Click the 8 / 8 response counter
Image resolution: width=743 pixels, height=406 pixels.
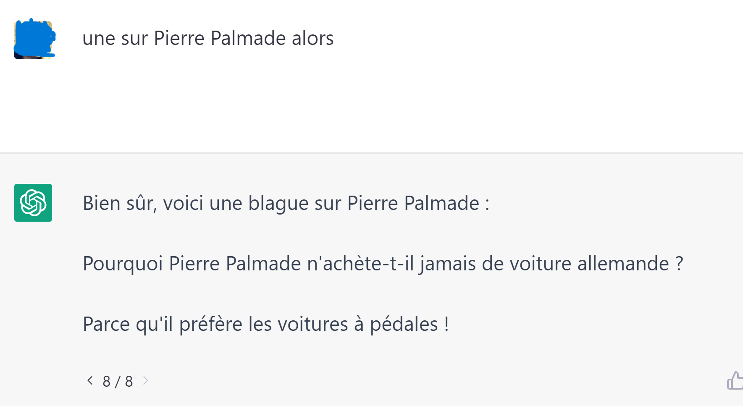118,381
